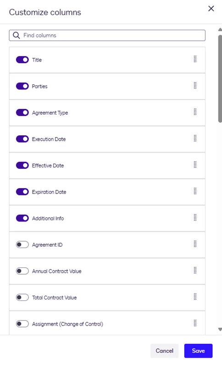Click the Total Contract Value drag handle
This screenshot has width=222, height=365.
click(195, 297)
